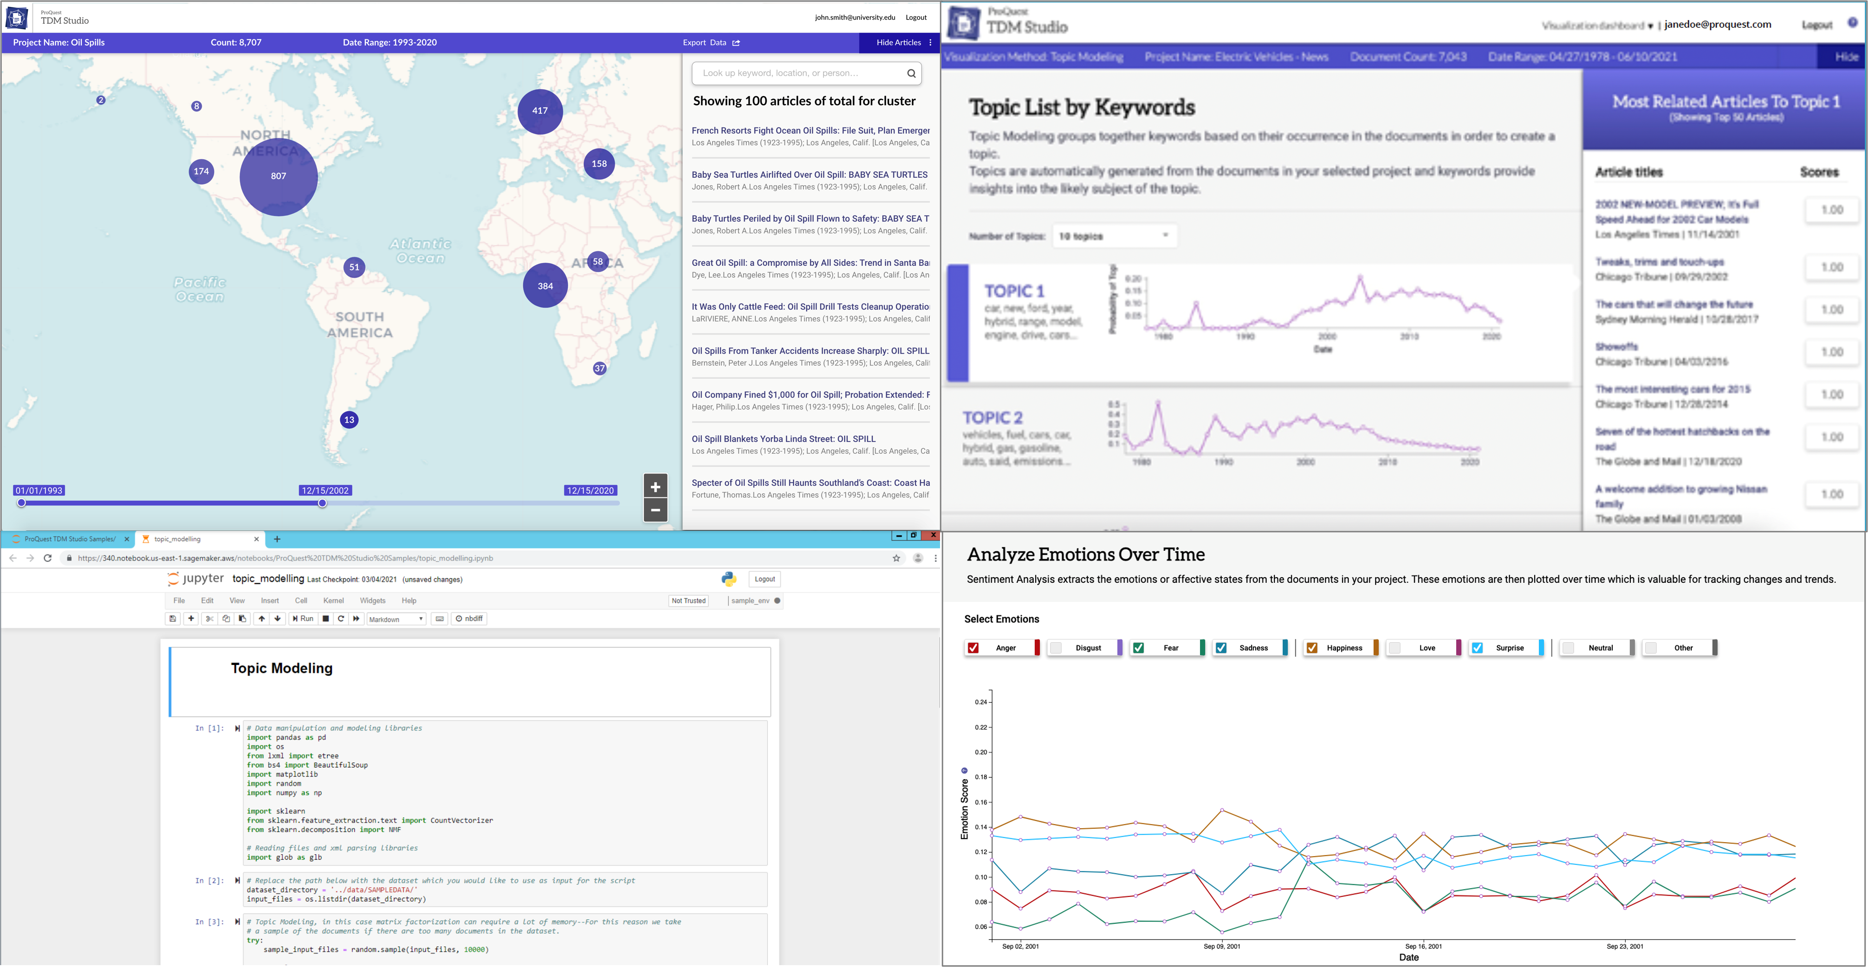Screen dimensions: 1868x967
Task: Expand the Number of Topics dropdown
Action: click(x=1113, y=236)
